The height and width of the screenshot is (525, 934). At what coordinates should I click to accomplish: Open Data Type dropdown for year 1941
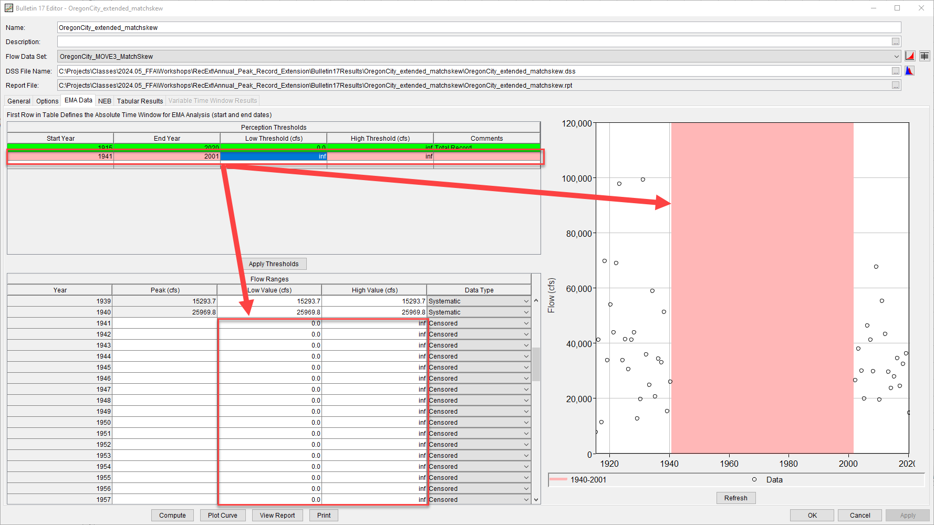click(526, 323)
